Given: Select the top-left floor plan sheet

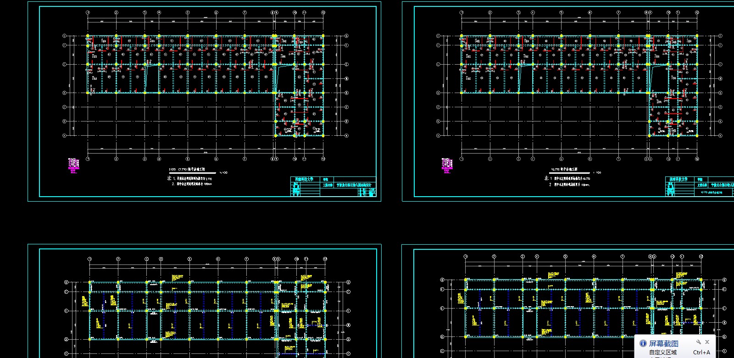Looking at the screenshot, I should [x=204, y=101].
